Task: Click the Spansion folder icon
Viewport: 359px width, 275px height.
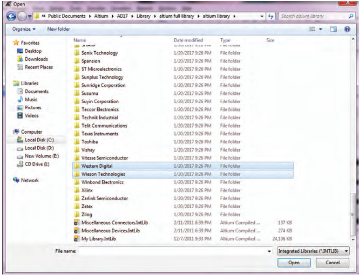Action: click(77, 61)
